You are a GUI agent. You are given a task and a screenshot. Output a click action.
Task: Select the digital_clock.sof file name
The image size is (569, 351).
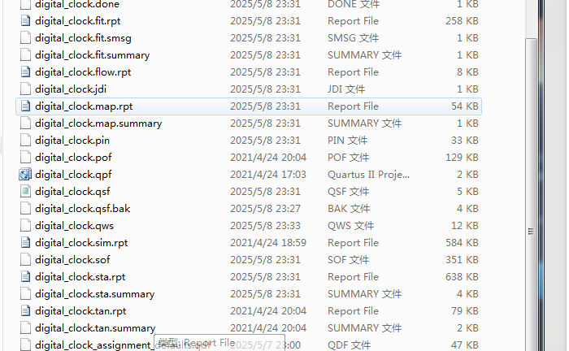coord(72,260)
